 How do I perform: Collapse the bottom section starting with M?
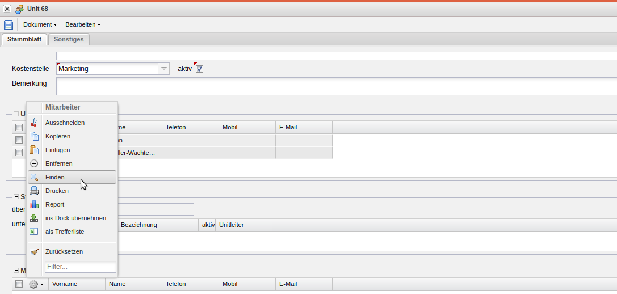(x=16, y=270)
